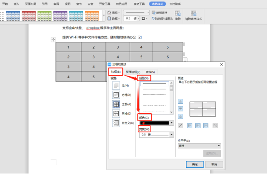Toggle the diagonal-up border preview button

tap(181, 126)
